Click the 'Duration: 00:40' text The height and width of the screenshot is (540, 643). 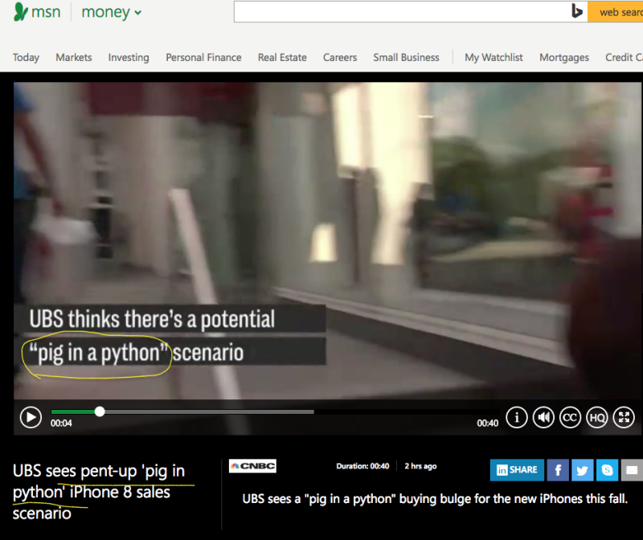pos(362,466)
